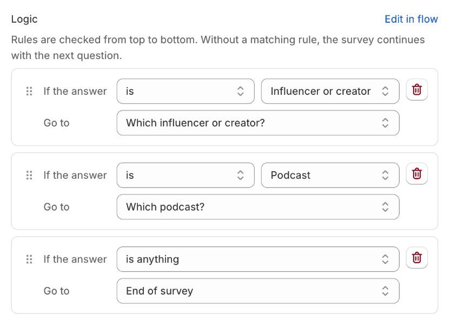
Task: Click 'Go to' label in Influencer rule
Action: [x=57, y=123]
